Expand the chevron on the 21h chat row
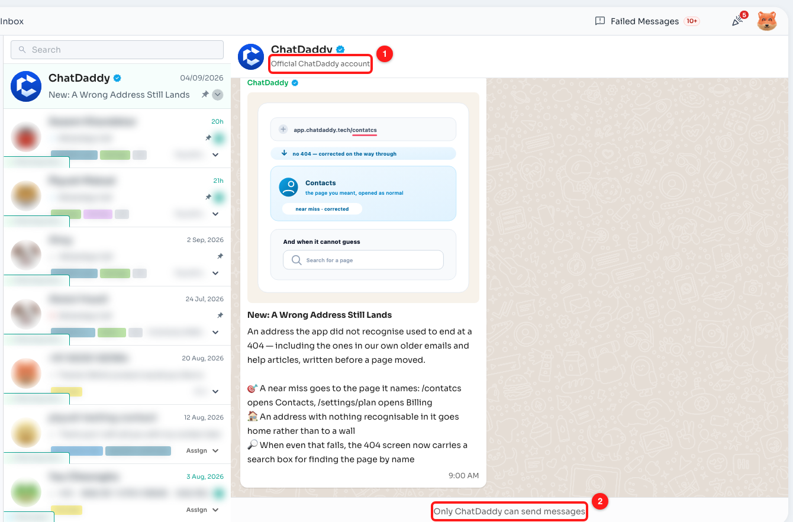 215,214
